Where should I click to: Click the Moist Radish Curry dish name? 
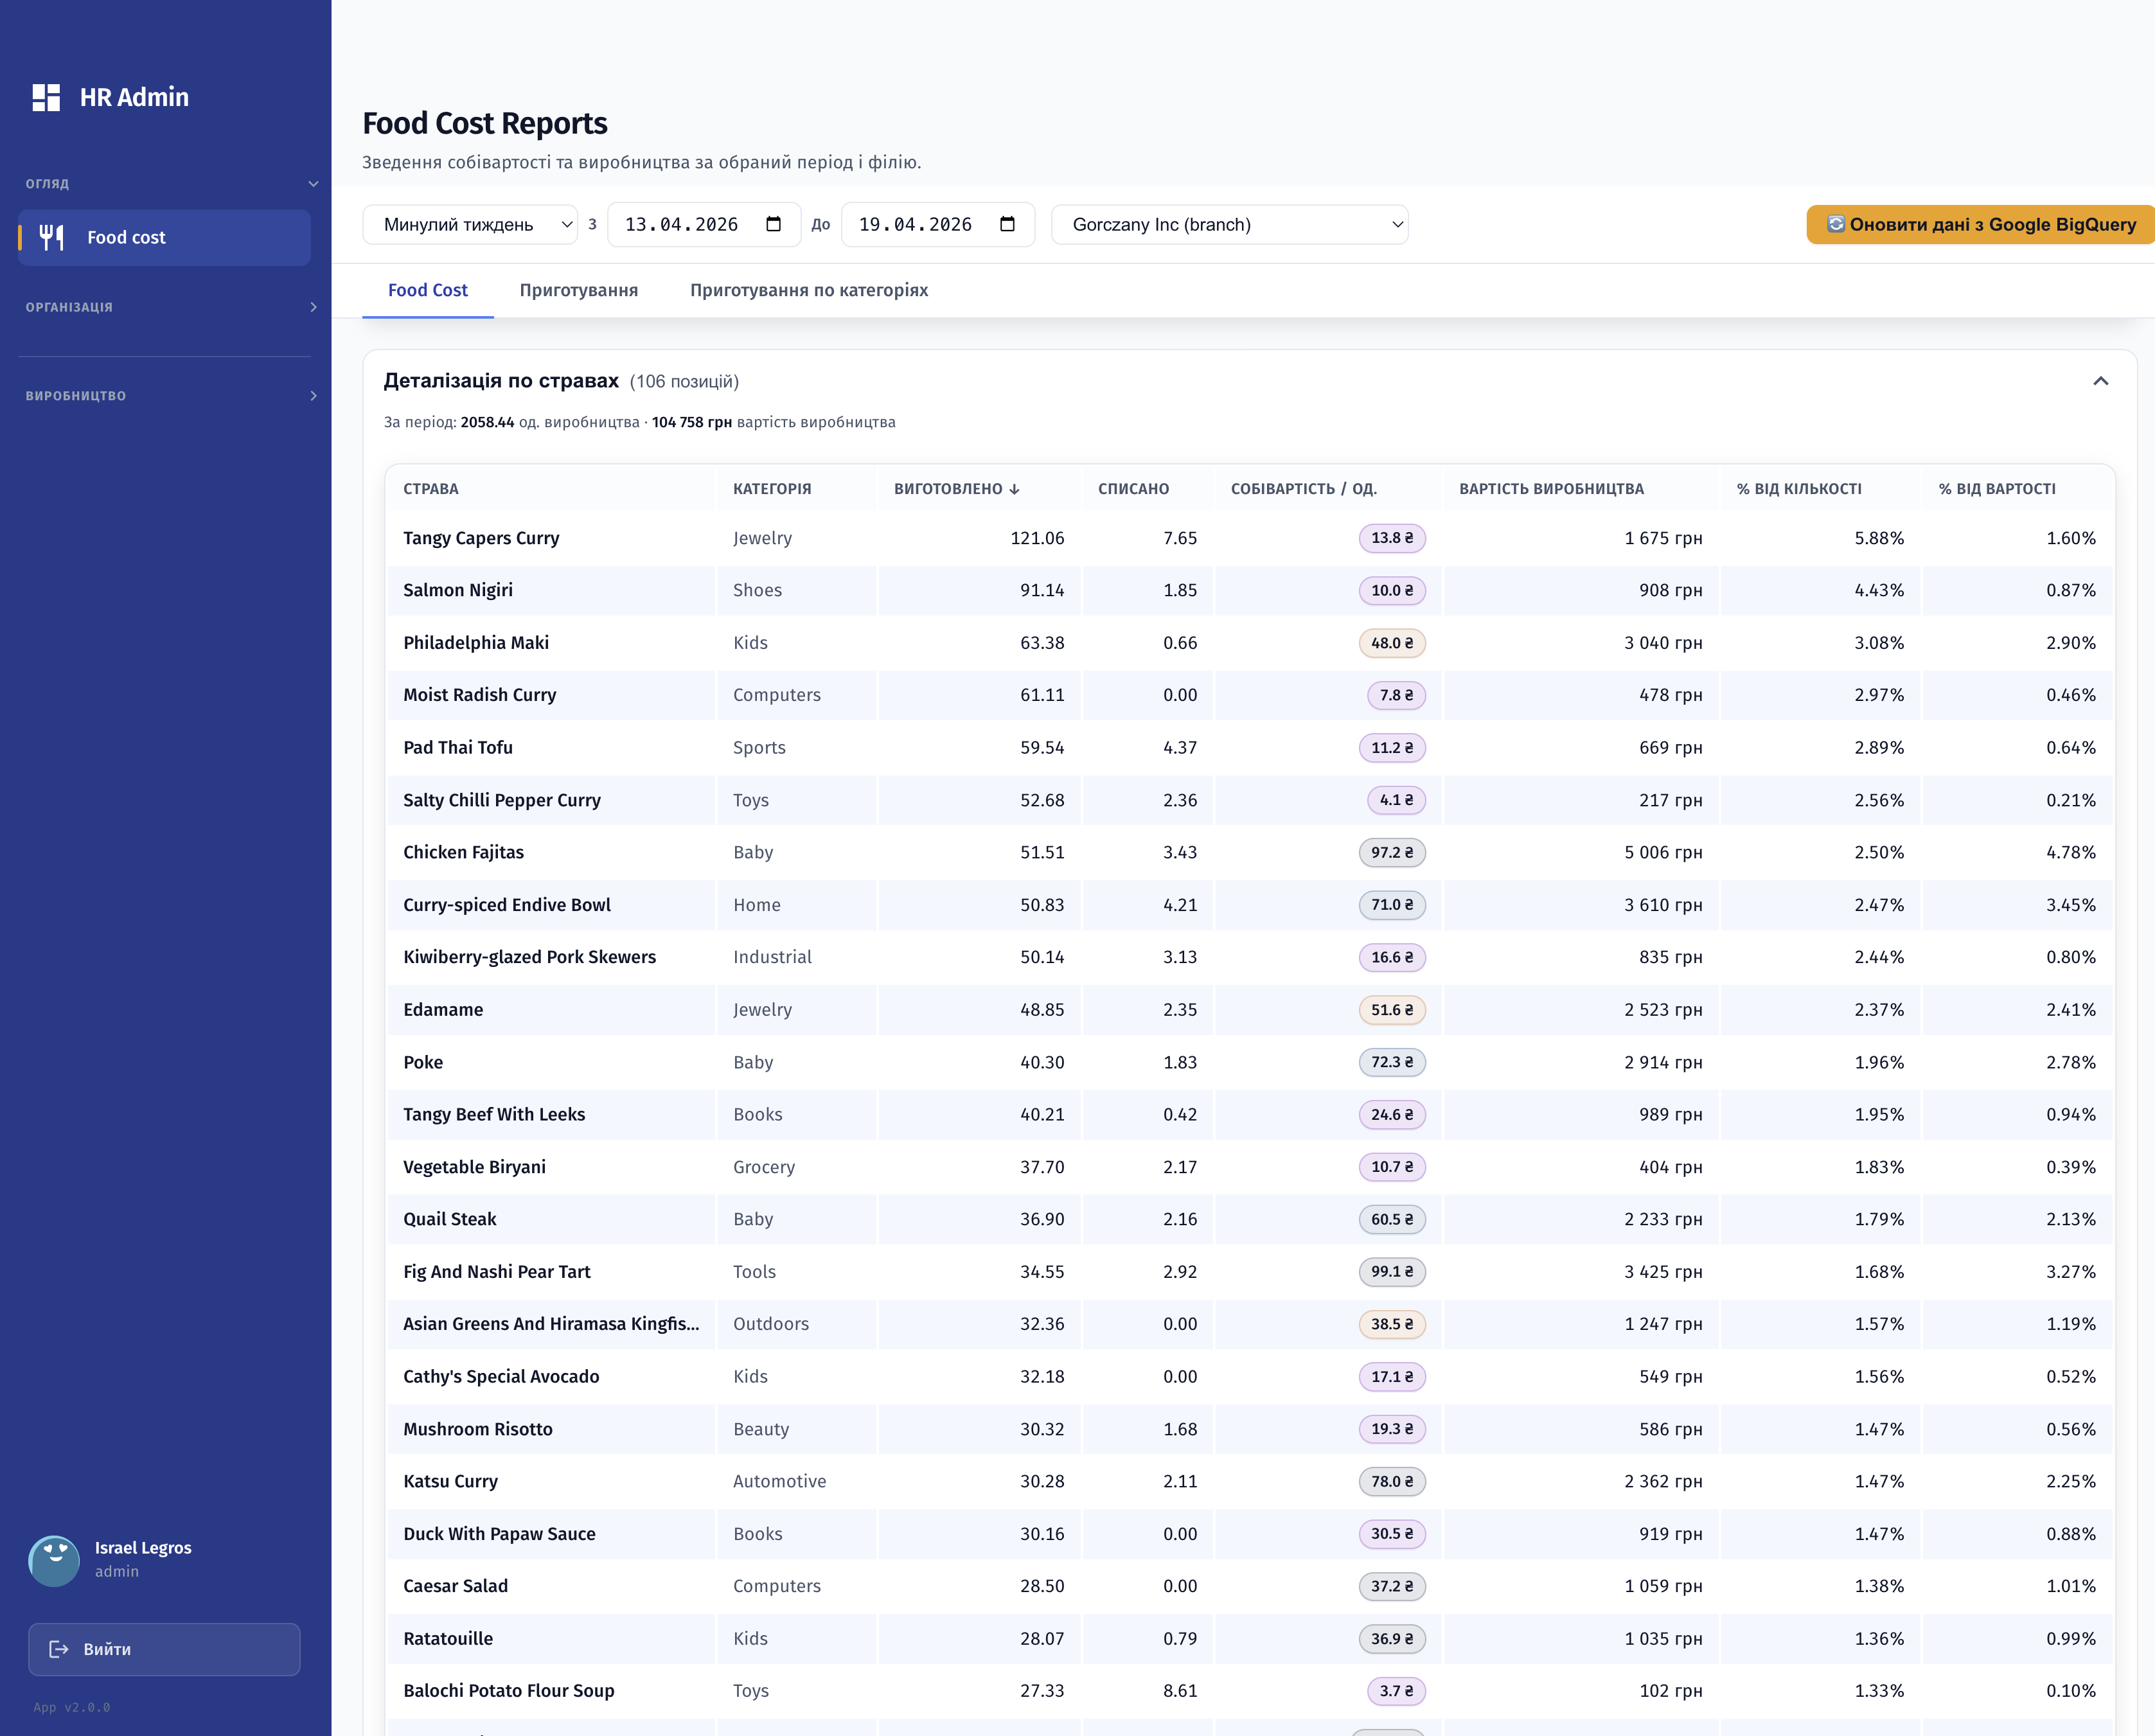(x=480, y=695)
